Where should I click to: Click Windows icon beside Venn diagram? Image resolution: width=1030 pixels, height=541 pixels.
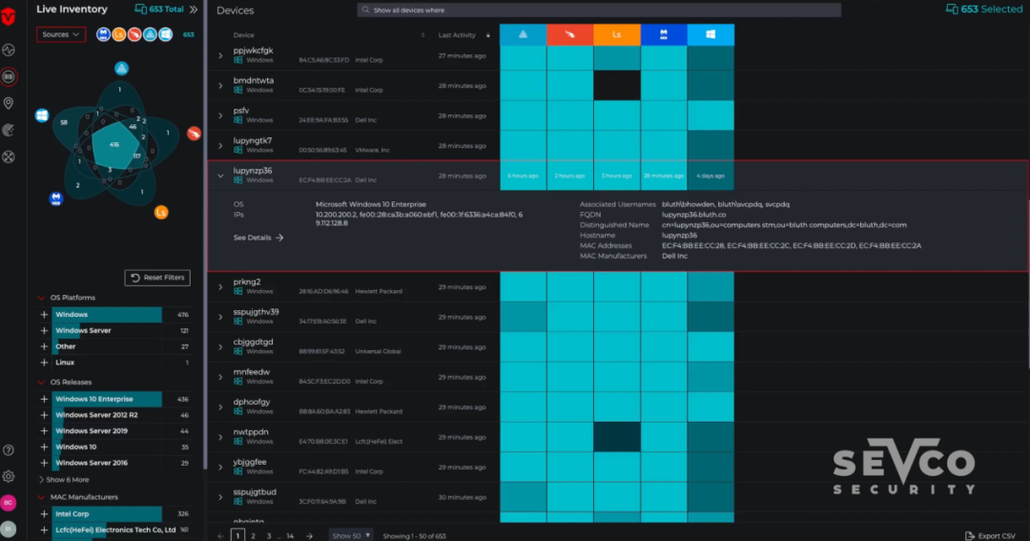point(42,115)
